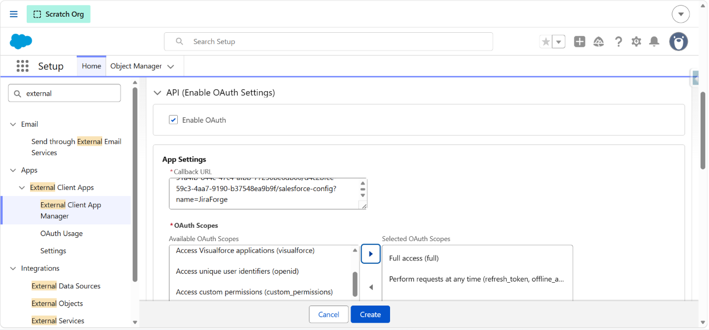
Task: Click the Salesforce cloud logo
Action: click(21, 42)
